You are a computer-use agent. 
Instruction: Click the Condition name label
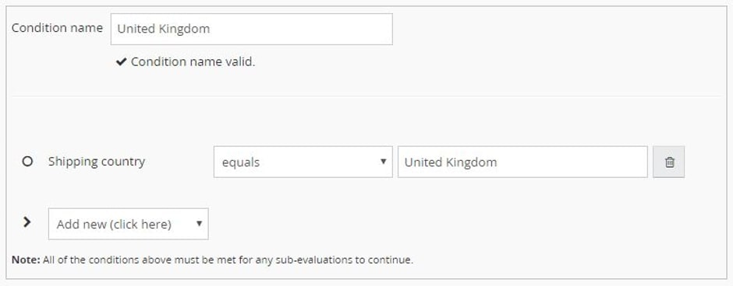[57, 28]
